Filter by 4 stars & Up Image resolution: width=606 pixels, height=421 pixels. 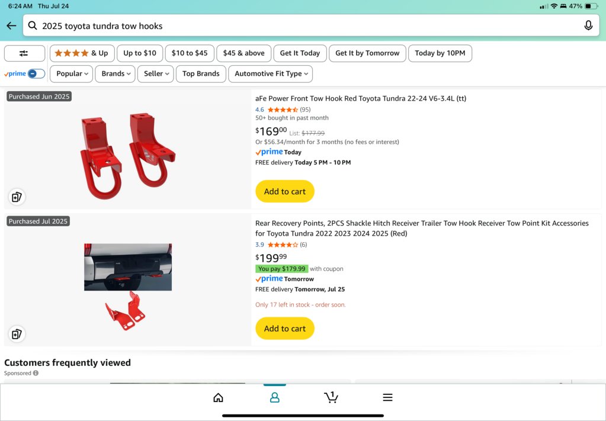(82, 53)
